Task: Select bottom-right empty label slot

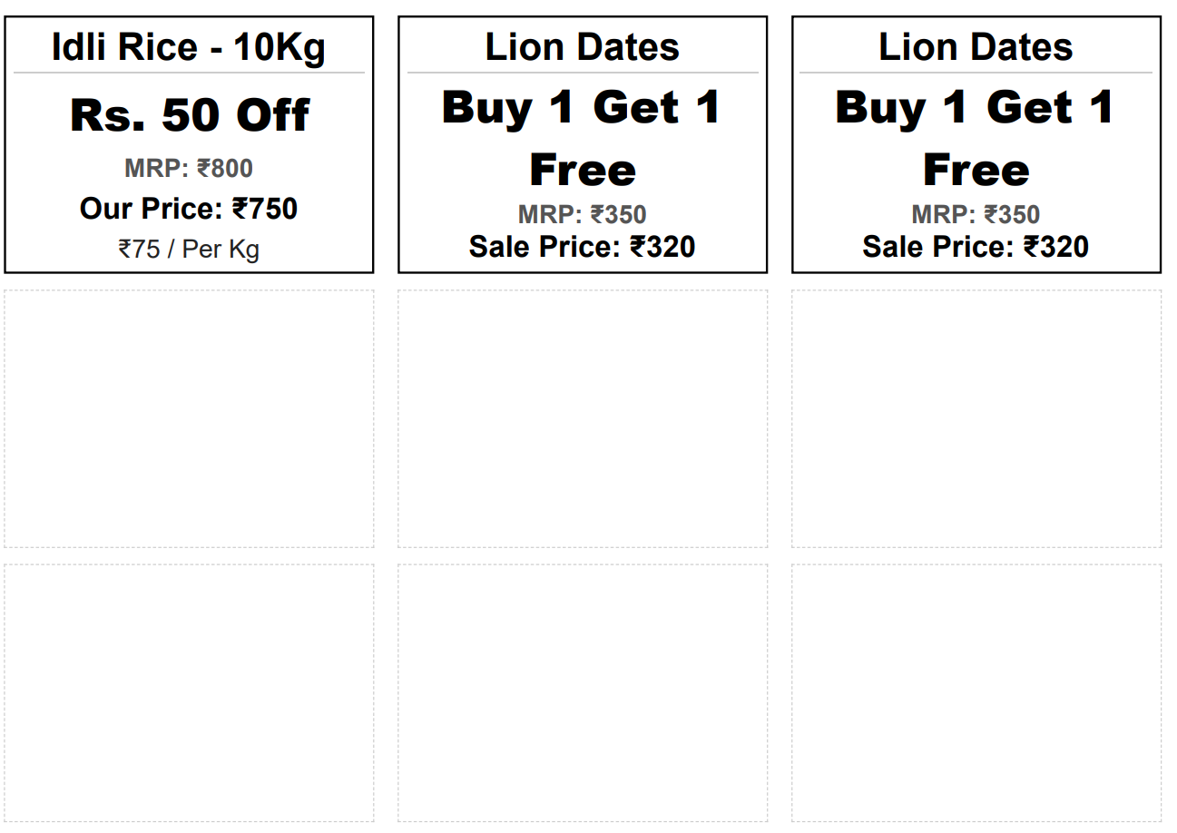Action: 976,693
